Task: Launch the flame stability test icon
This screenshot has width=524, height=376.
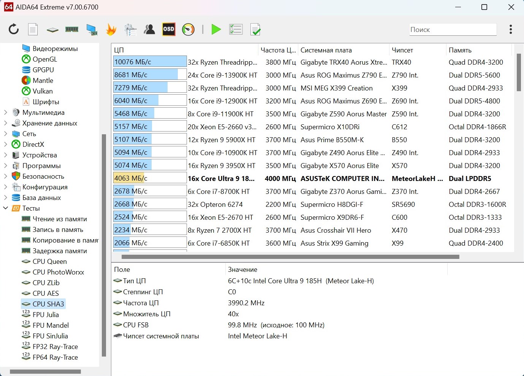Action: click(x=111, y=29)
